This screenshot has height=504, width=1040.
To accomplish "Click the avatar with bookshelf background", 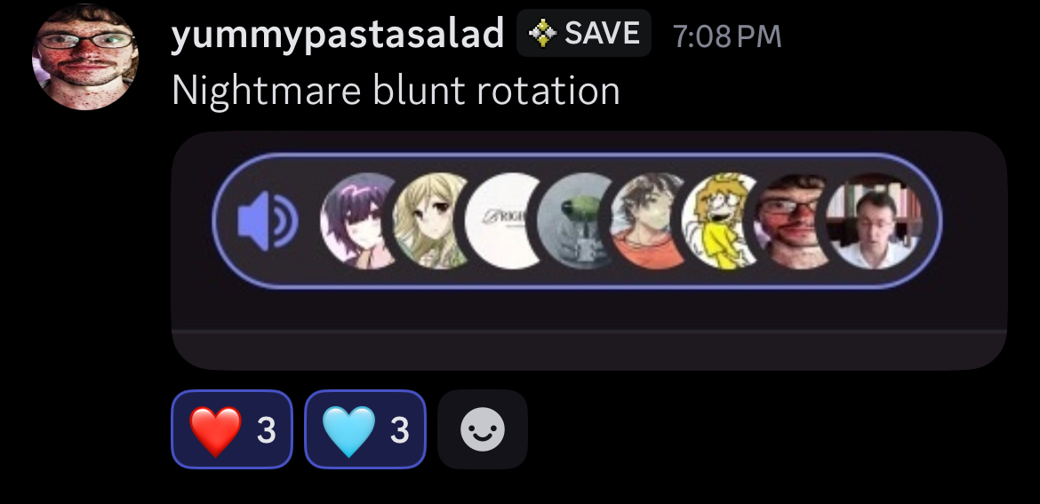I will click(x=874, y=220).
